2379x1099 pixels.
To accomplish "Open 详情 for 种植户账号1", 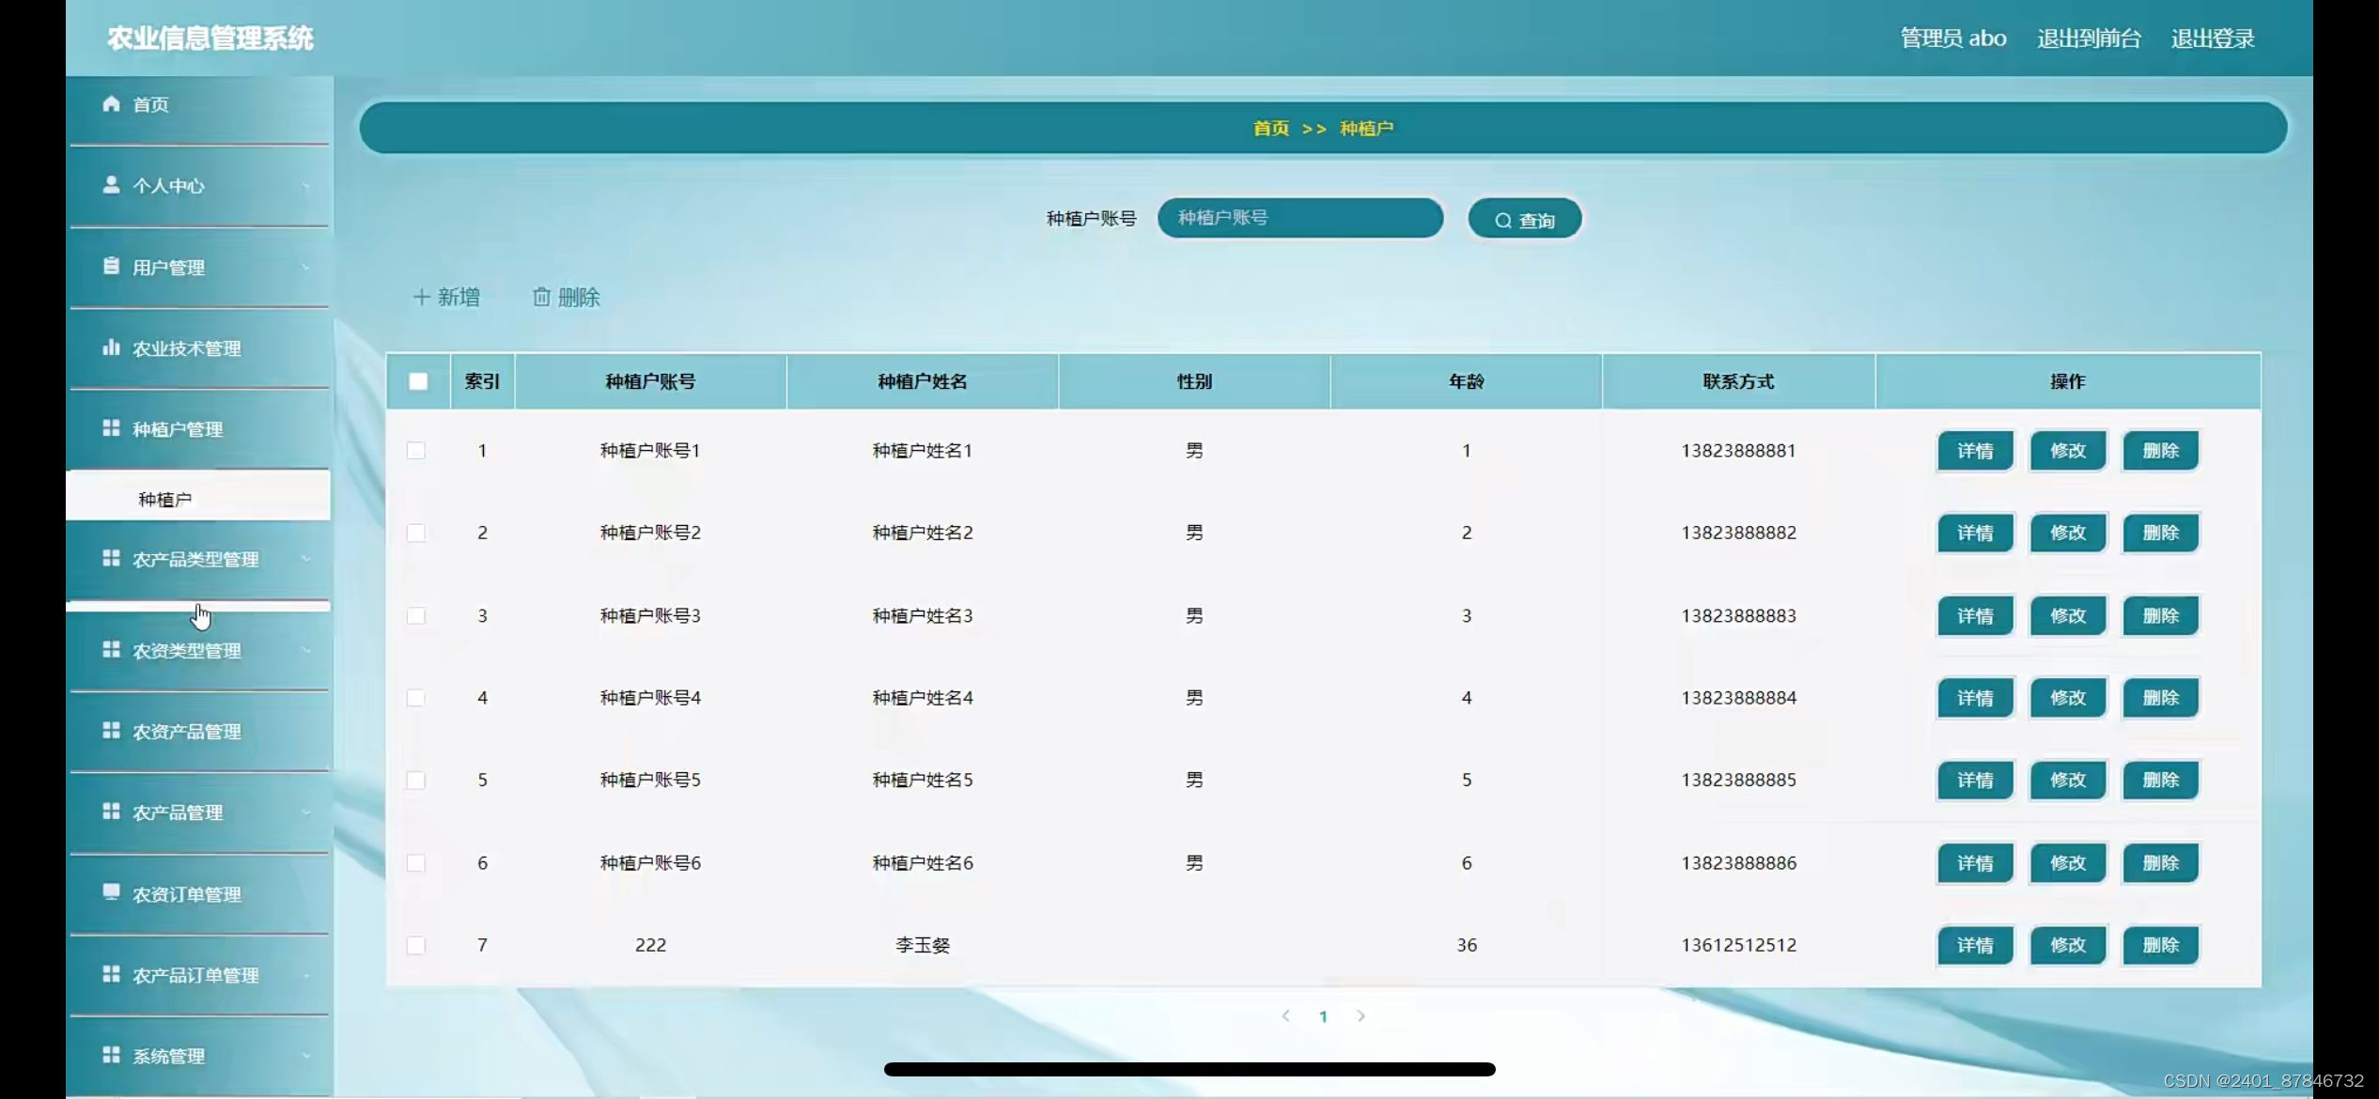I will coord(1975,450).
